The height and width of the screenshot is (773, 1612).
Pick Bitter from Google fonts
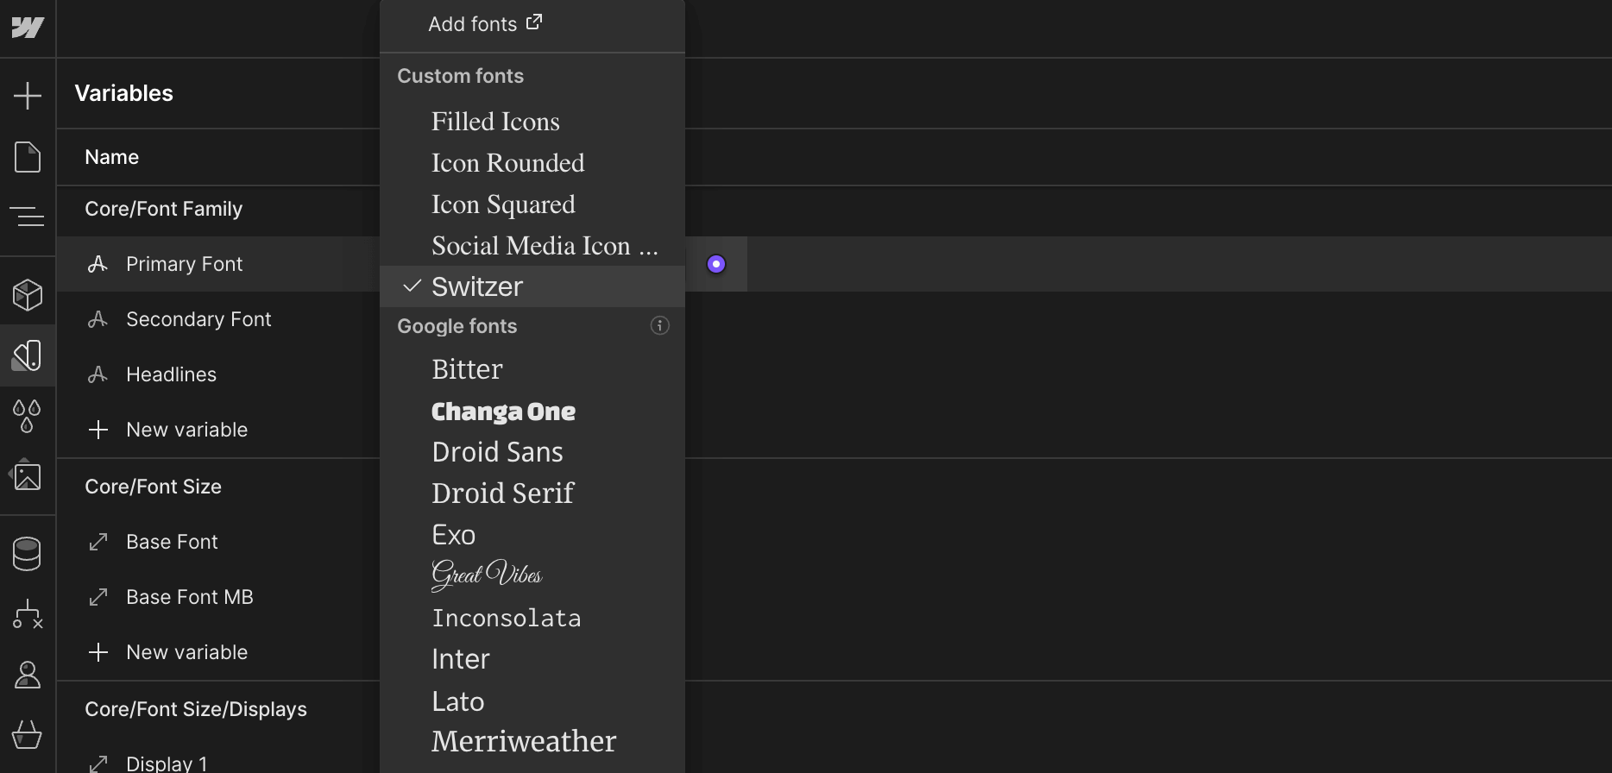[532, 369]
